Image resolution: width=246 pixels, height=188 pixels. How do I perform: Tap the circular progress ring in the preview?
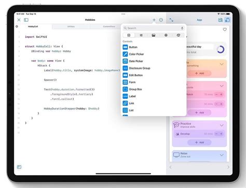click(x=221, y=50)
